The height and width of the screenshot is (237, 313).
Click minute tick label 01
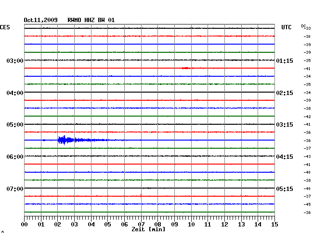(x=41, y=225)
